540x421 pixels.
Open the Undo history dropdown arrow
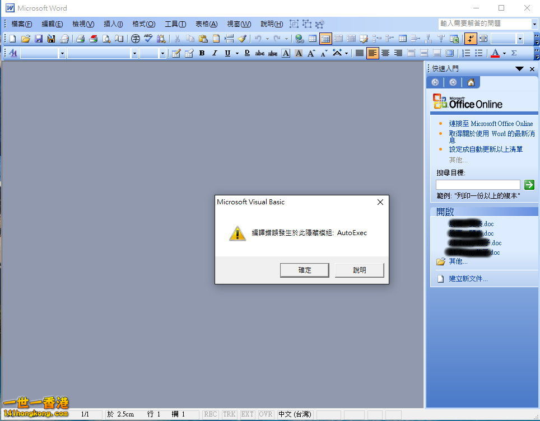pyautogui.click(x=267, y=39)
